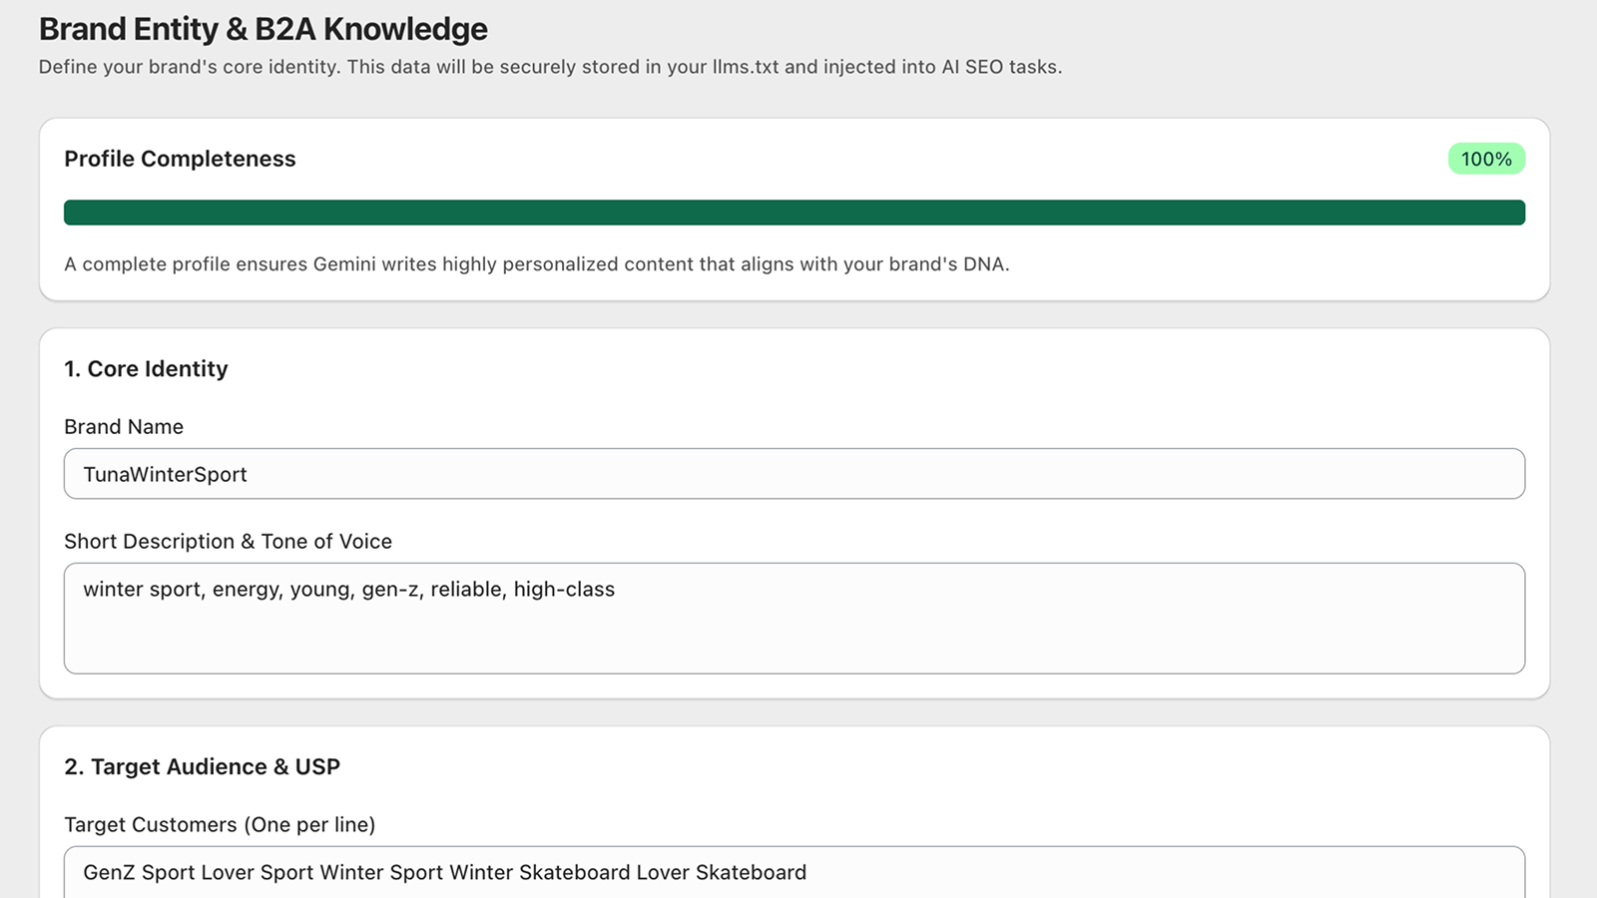The height and width of the screenshot is (898, 1597).
Task: Click the Short Description & Tone of Voice textarea
Action: pos(794,618)
